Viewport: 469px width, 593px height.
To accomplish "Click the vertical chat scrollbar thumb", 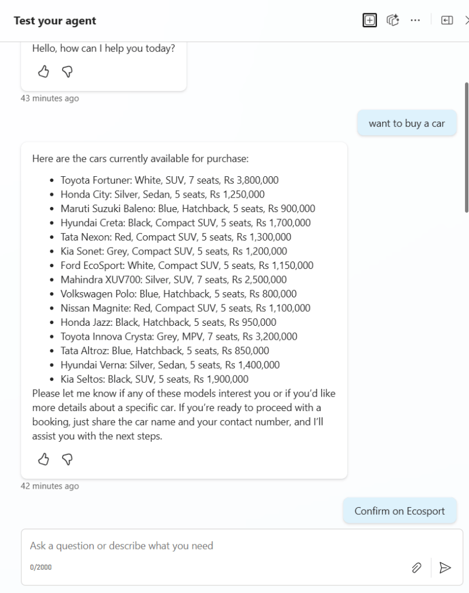I will pyautogui.click(x=466, y=148).
